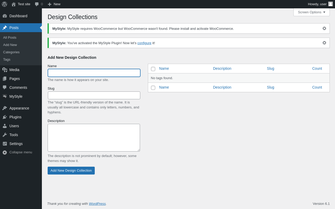Sort the table by Count header
The height and width of the screenshot is (209, 335).
tap(317, 68)
